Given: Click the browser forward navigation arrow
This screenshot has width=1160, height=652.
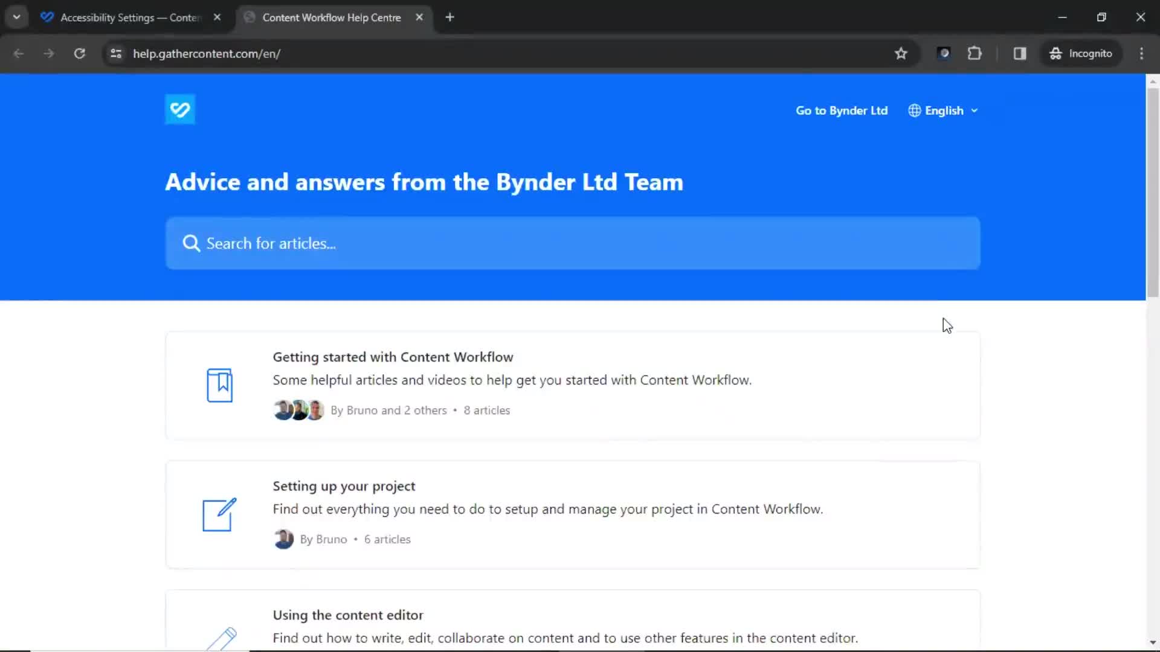Looking at the screenshot, I should tap(50, 53).
